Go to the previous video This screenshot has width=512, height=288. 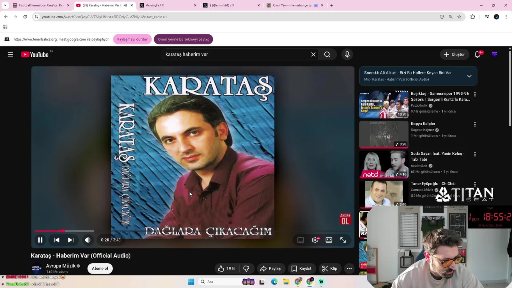tap(56, 240)
